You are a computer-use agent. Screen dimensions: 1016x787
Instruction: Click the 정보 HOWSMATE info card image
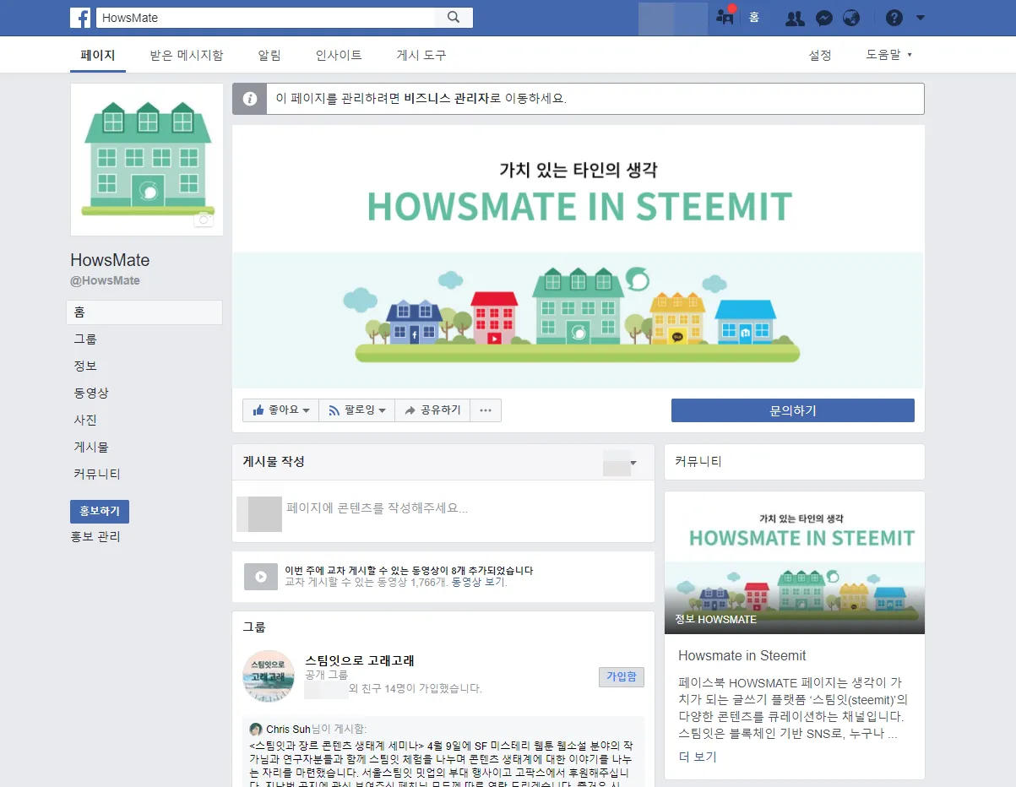(x=795, y=562)
